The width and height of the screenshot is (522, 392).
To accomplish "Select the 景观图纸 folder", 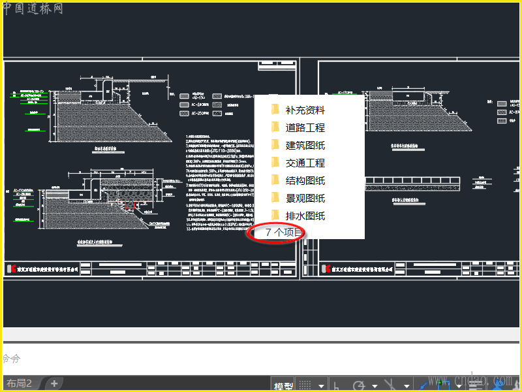I will [305, 199].
